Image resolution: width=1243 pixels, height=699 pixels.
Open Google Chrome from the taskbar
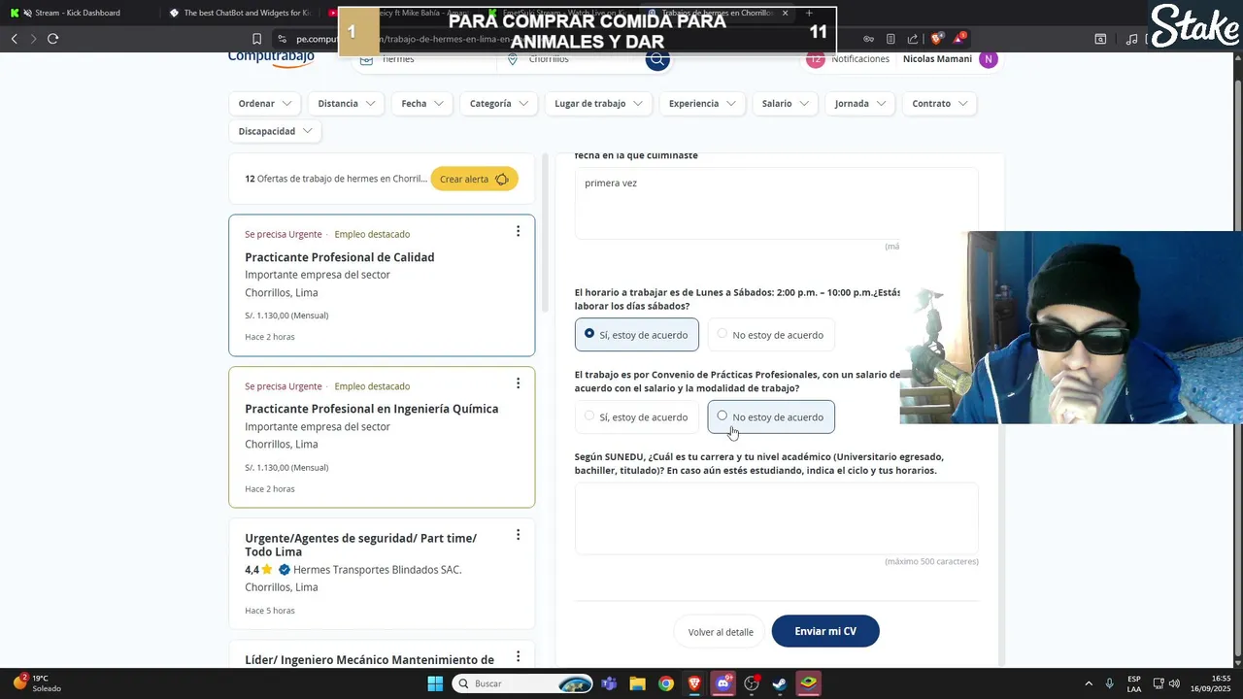pyautogui.click(x=665, y=683)
